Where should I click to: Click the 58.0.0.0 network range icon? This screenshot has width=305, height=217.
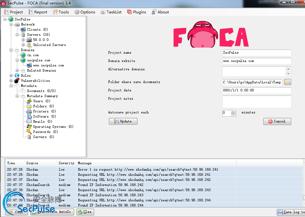click(29, 40)
